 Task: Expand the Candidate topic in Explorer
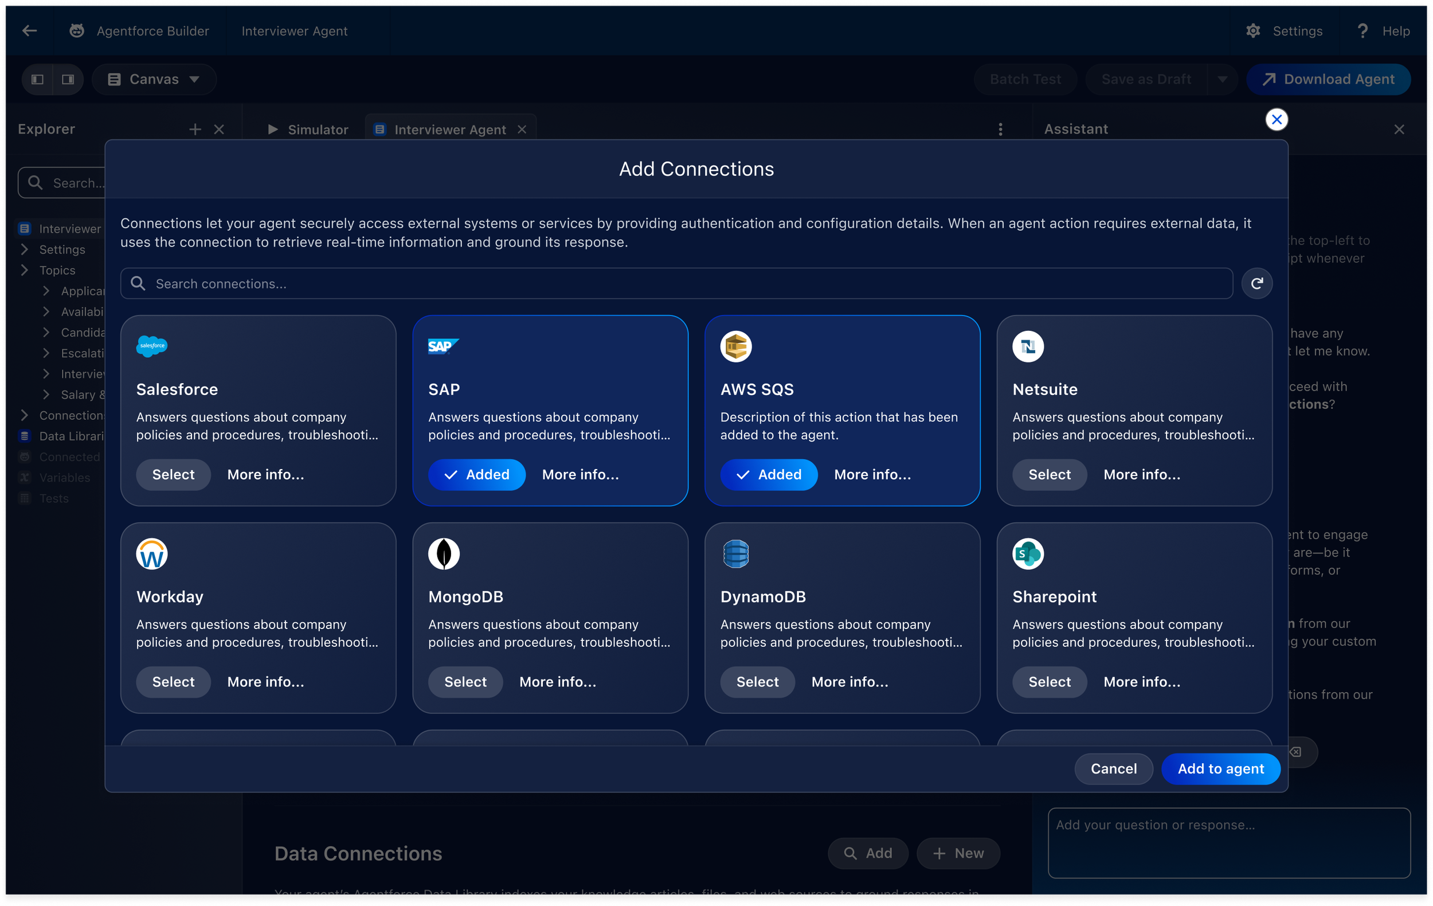(x=46, y=332)
